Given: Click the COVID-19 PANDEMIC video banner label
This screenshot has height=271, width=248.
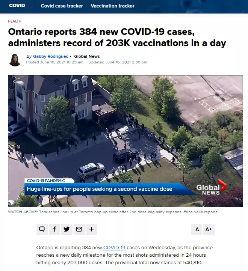Looking at the screenshot, I should pyautogui.click(x=46, y=181).
